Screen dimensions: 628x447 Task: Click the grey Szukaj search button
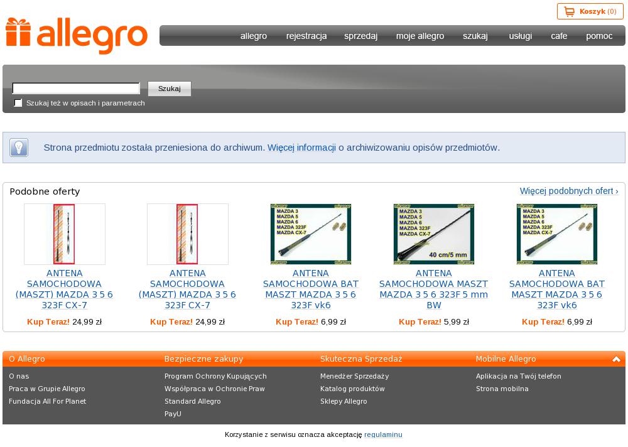point(170,89)
